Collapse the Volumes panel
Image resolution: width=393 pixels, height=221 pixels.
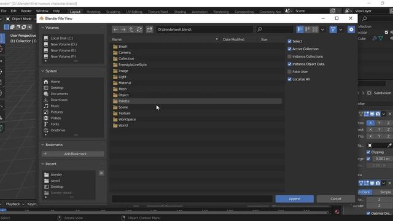(x=42, y=28)
